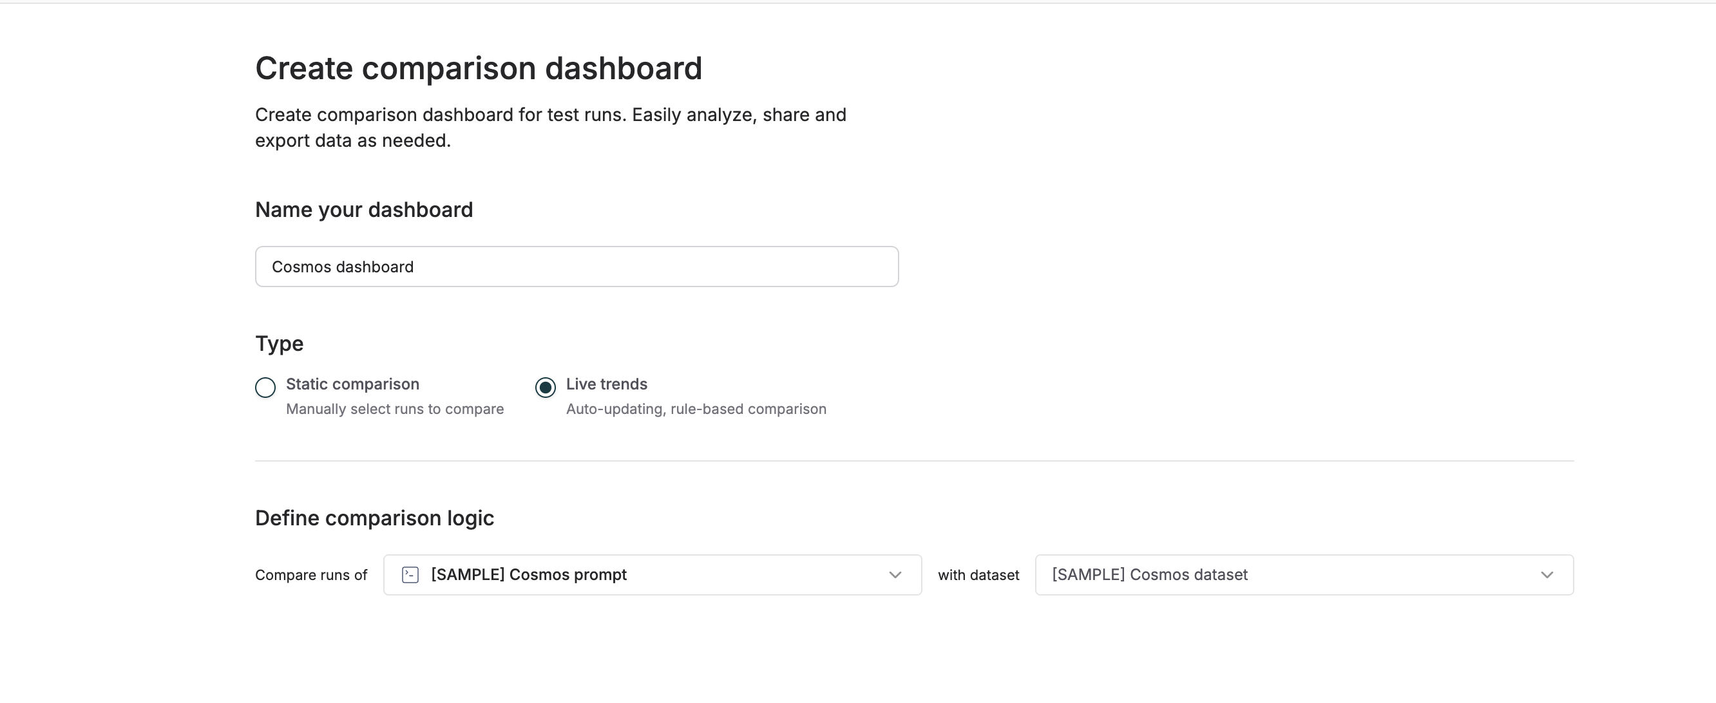The height and width of the screenshot is (703, 1716).
Task: Click the Type section label
Action: coord(279,343)
